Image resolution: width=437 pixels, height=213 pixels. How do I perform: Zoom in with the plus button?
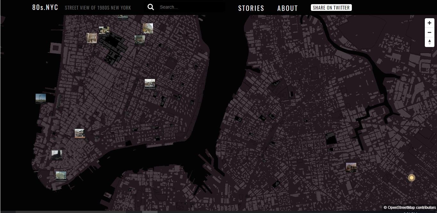pyautogui.click(x=429, y=23)
